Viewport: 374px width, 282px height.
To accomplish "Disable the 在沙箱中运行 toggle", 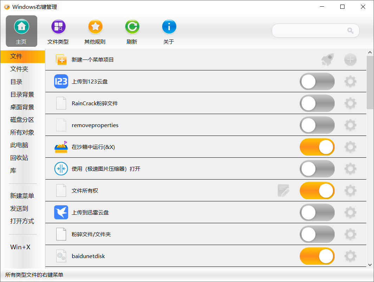I will 317,147.
